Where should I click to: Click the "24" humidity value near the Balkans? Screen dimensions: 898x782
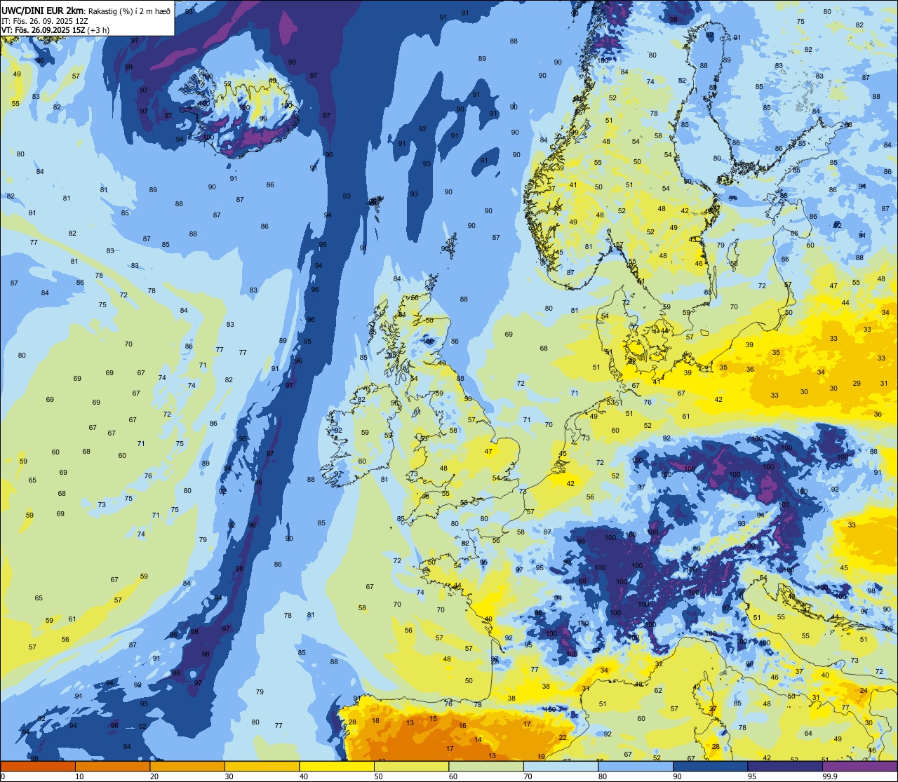pyautogui.click(x=864, y=690)
